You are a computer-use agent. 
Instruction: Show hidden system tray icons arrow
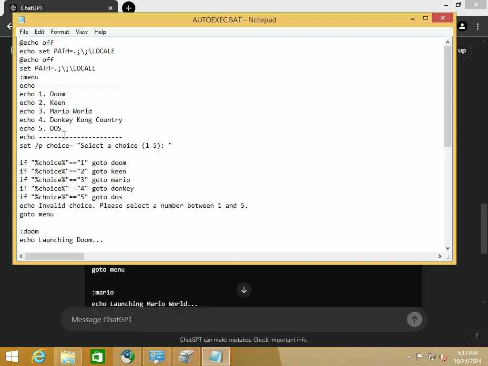408,357
